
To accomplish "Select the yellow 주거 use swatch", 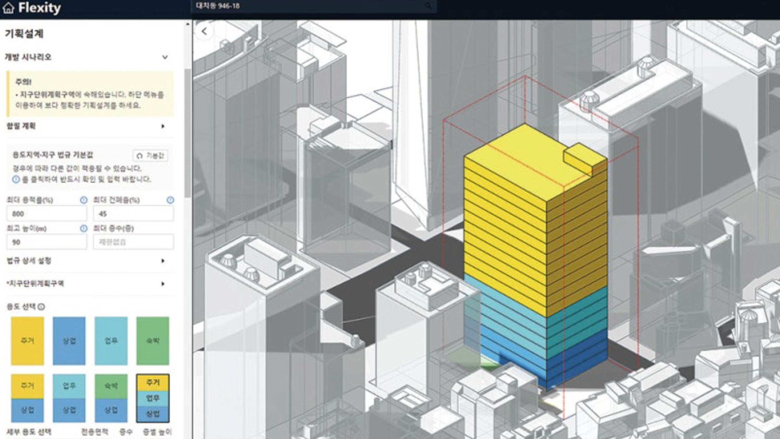I will [x=27, y=340].
